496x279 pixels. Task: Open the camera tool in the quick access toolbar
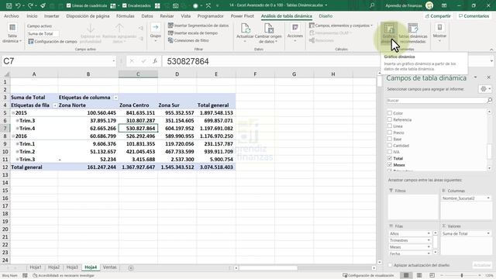(x=176, y=5)
